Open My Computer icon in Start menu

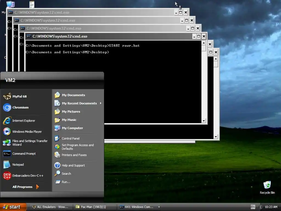coord(57,128)
